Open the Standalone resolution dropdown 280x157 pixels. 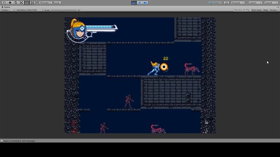coord(29,10)
